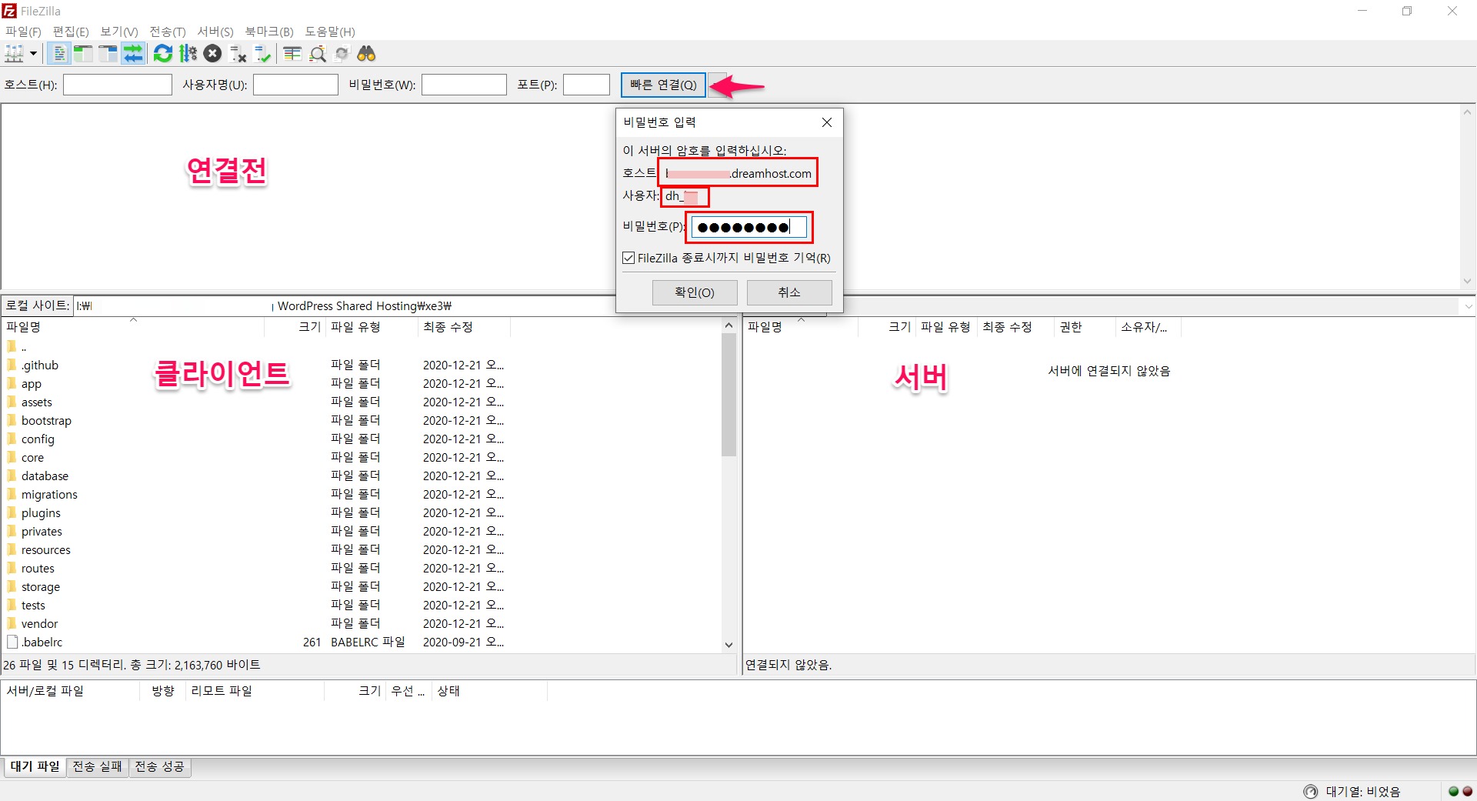This screenshot has width=1477, height=801.
Task: Select the .github folder
Action: (x=40, y=365)
